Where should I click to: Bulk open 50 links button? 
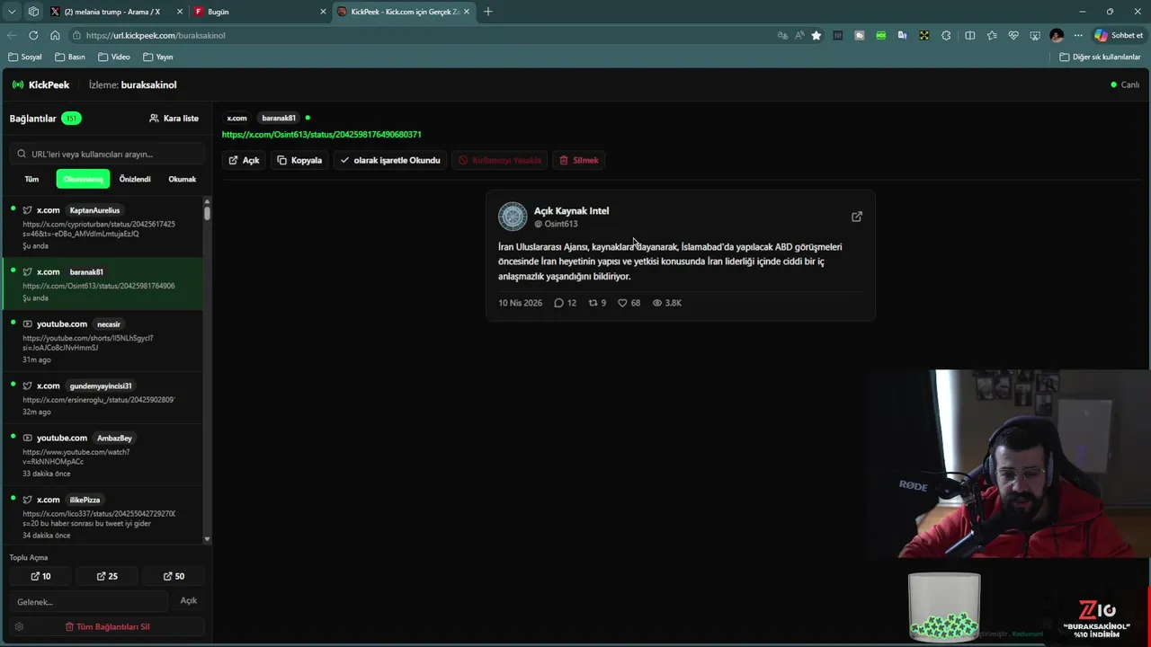[174, 576]
